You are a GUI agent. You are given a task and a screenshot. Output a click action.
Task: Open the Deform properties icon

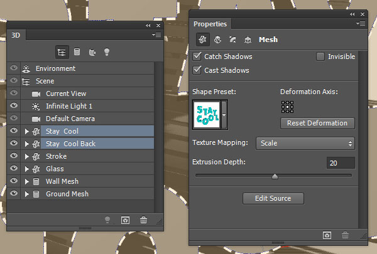coord(217,40)
